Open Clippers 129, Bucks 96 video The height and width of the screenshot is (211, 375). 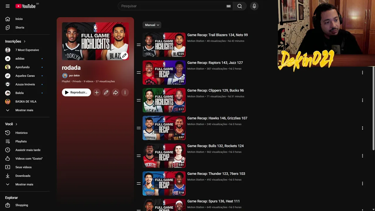coord(216,91)
